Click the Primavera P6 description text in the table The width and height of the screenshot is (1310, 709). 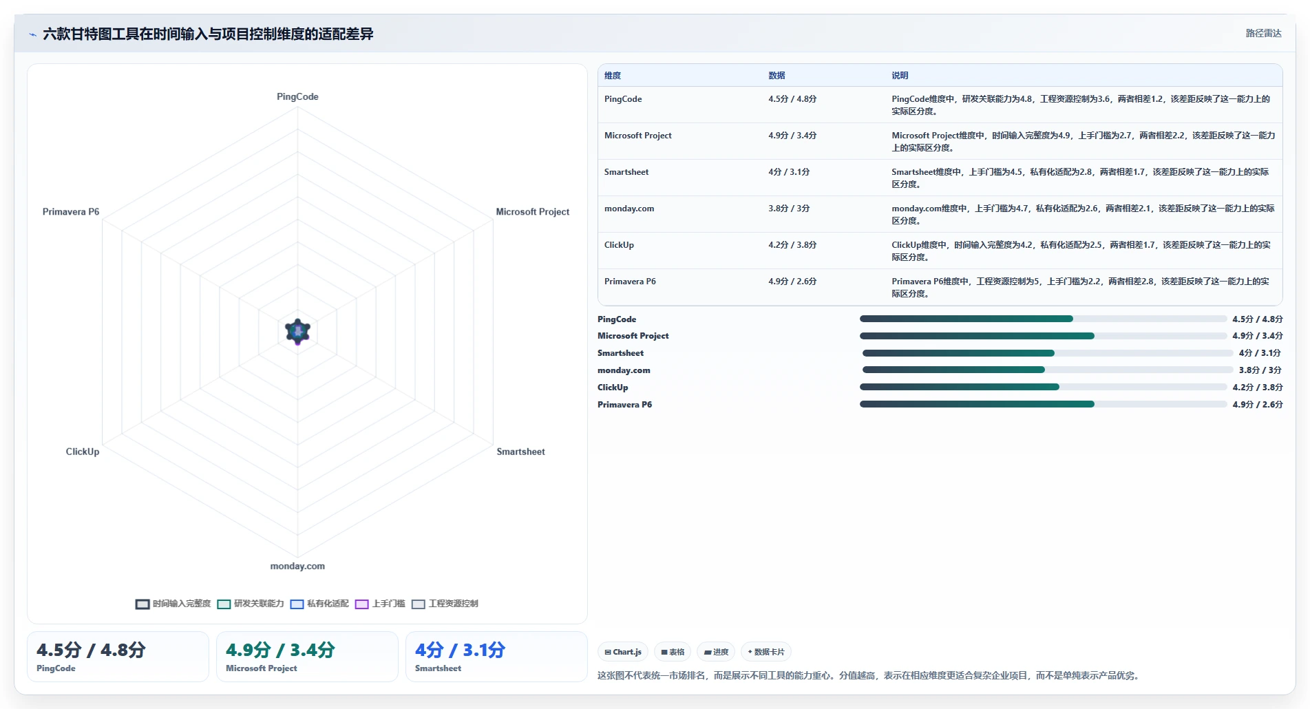pos(1081,288)
